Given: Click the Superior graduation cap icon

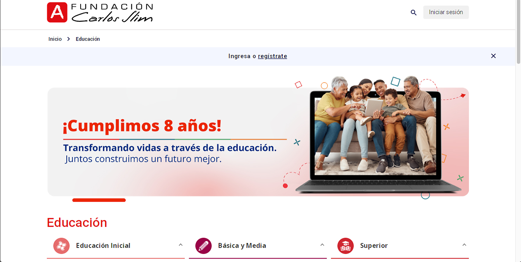Looking at the screenshot, I should pyautogui.click(x=346, y=246).
